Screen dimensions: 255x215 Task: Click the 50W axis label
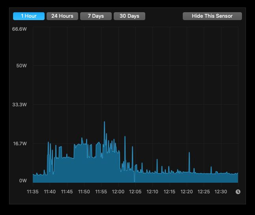21,66
